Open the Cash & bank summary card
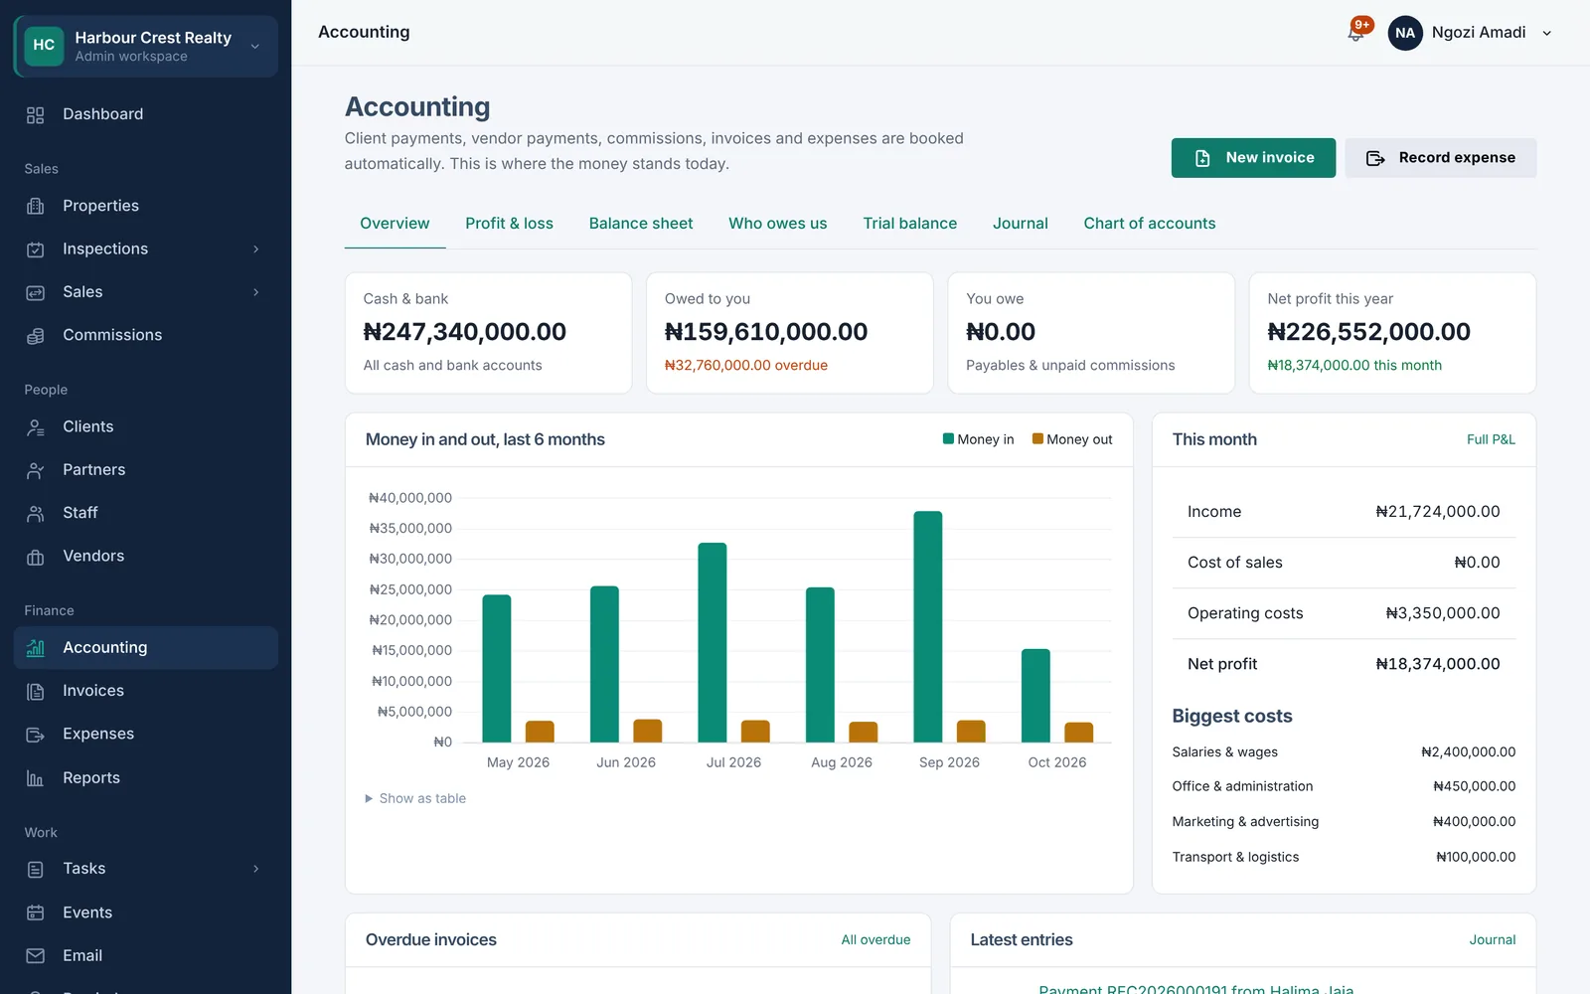Screen dimensions: 1590x994 point(488,333)
